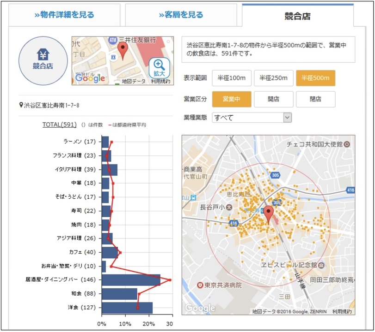Click the イタリア料理 (39) label
The height and width of the screenshot is (332, 375).
75,169
